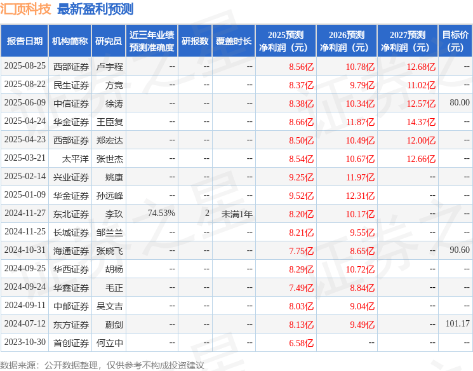
Task: Select the 2023-10-30 report date cell
Action: coord(25,342)
